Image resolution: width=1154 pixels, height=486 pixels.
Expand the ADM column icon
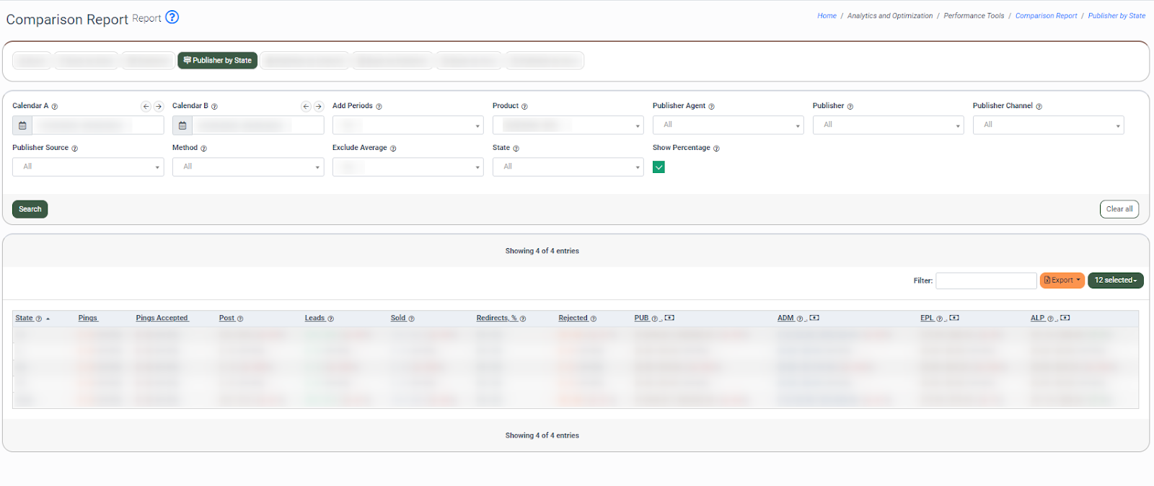coord(814,318)
